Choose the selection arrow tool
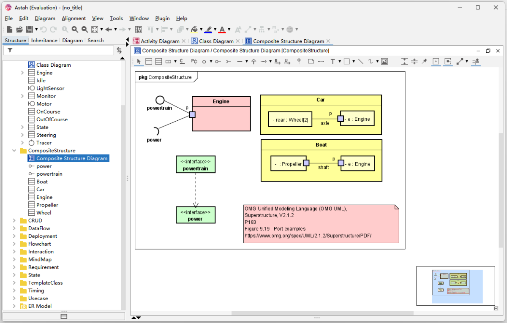Viewport: 507px width, 323px height. pyautogui.click(x=139, y=62)
